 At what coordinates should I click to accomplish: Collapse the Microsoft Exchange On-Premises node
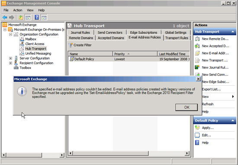point(5,29)
